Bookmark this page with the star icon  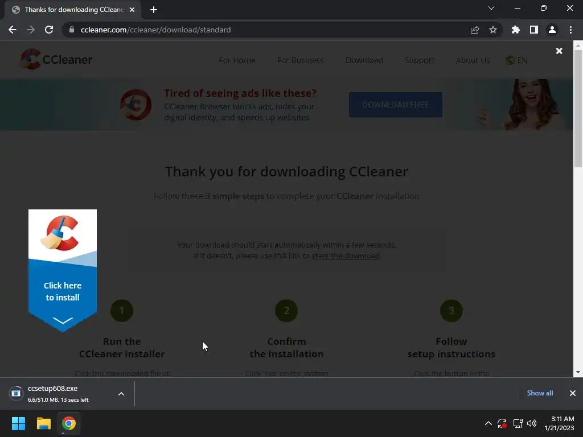click(x=493, y=30)
